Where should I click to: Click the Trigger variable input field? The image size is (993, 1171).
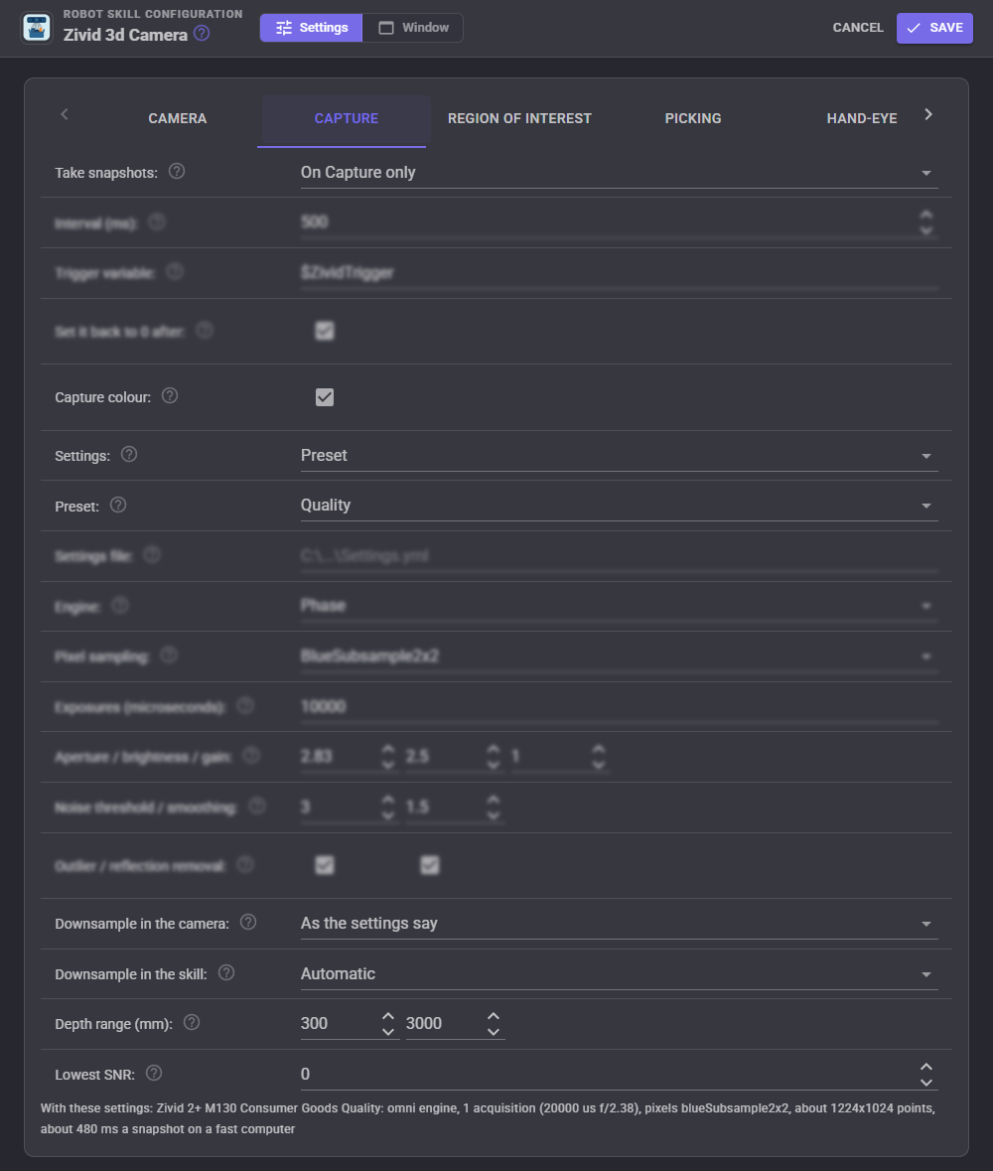(619, 272)
